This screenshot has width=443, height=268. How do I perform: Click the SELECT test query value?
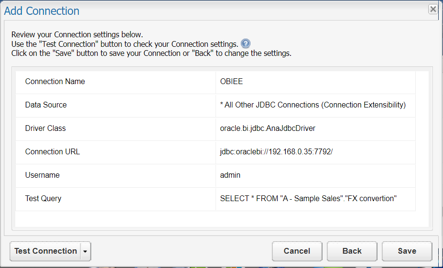[x=308, y=199]
